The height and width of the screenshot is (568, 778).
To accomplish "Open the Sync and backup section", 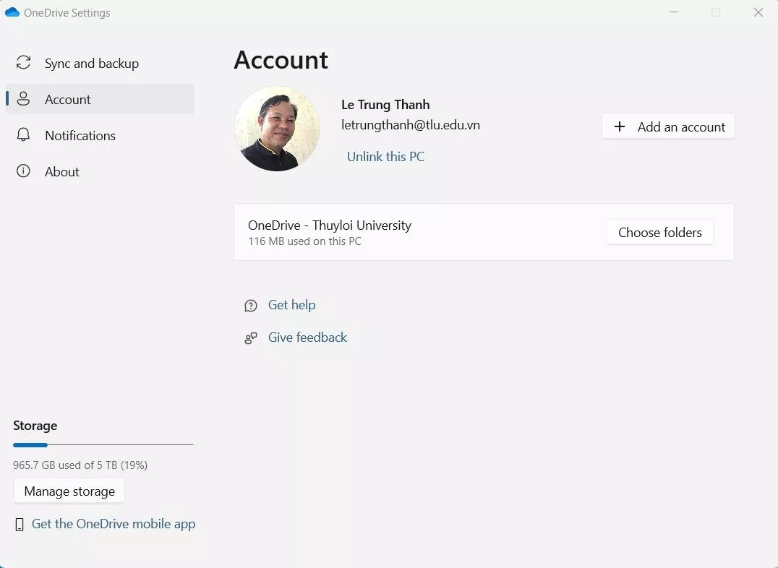I will (100, 63).
